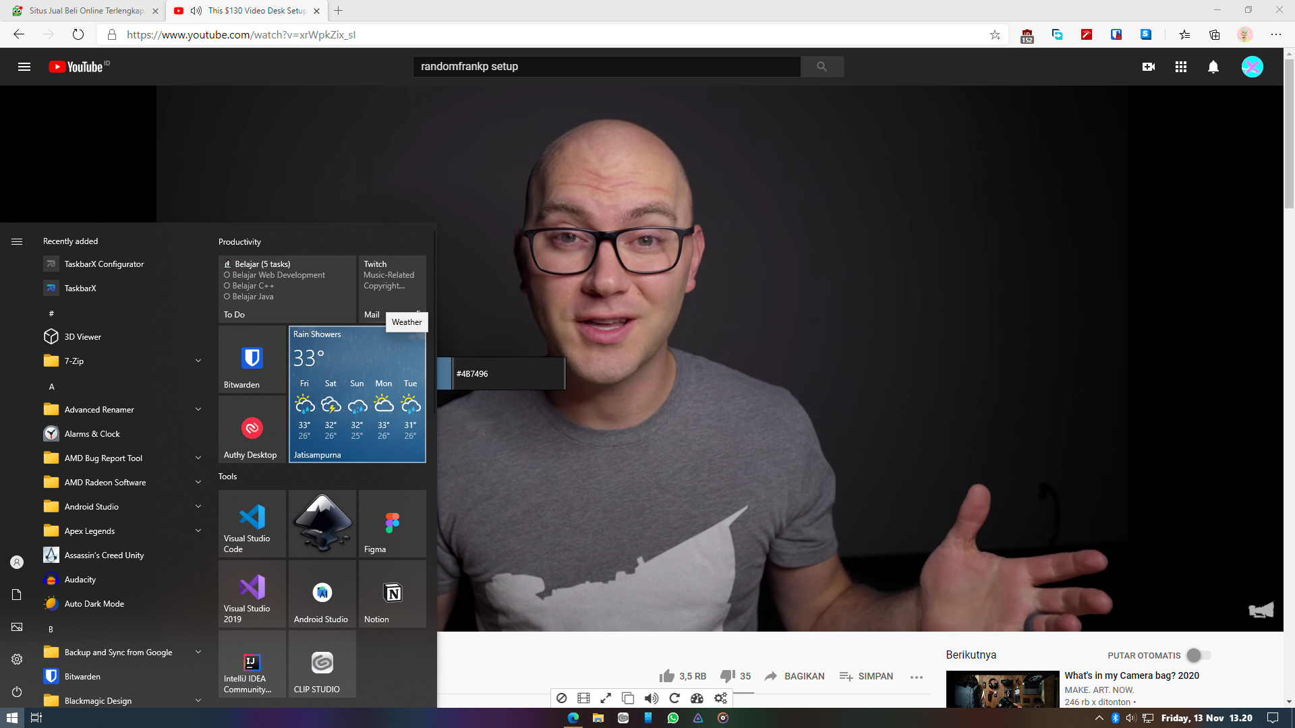Open Edge Favorites star-list icon
Screen dimensions: 1295x728
coord(1184,34)
